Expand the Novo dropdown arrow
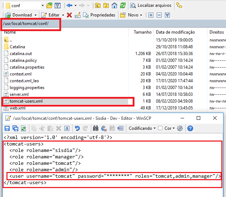Viewport: 226px width, 197px height. click(x=141, y=15)
